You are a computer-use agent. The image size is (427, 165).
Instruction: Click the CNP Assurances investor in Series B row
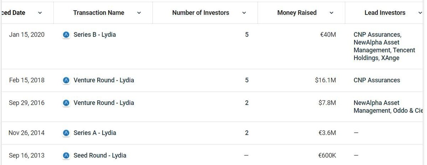point(377,35)
